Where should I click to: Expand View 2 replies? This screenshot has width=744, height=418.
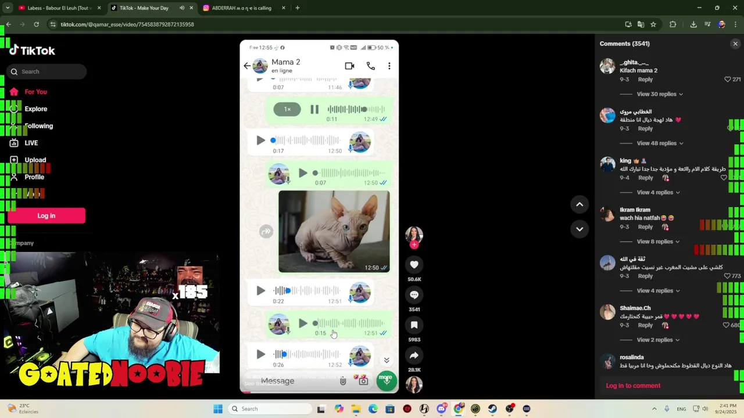(x=658, y=340)
